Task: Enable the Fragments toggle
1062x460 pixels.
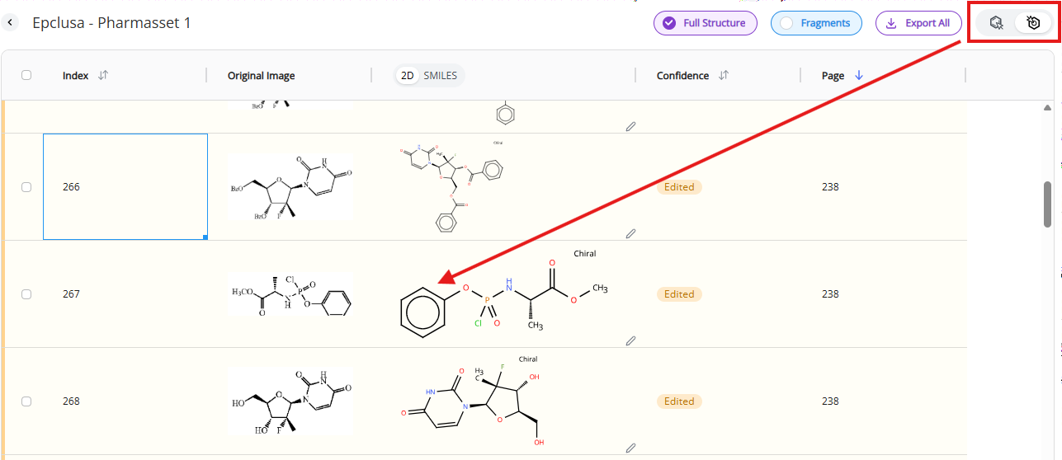Action: click(816, 23)
